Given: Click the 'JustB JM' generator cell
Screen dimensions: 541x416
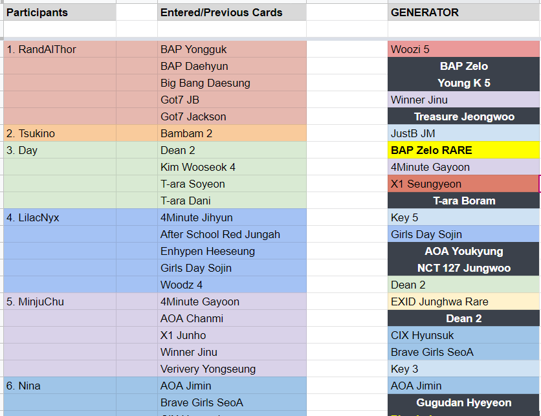Looking at the screenshot, I should [x=464, y=133].
